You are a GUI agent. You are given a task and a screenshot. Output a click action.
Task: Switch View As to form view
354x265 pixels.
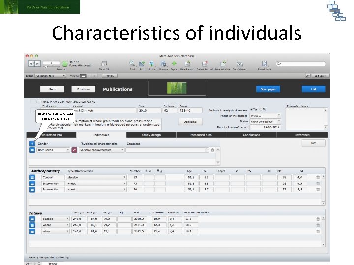(83, 76)
